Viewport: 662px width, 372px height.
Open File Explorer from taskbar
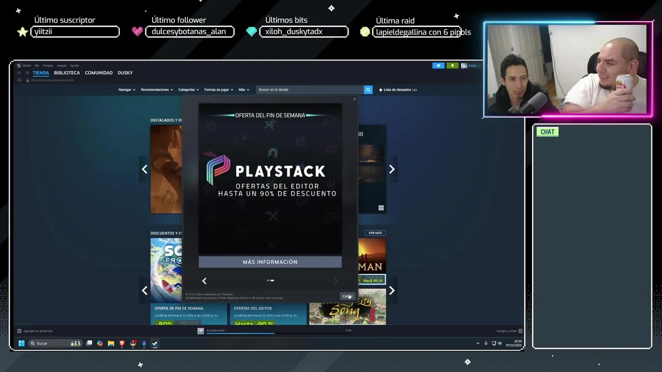click(x=111, y=343)
